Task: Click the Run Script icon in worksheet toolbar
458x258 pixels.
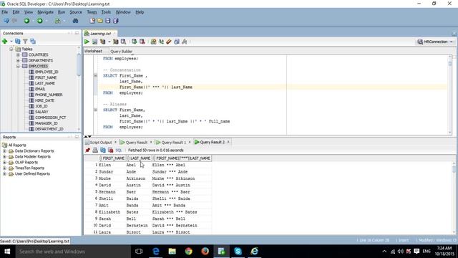Action: [x=94, y=42]
